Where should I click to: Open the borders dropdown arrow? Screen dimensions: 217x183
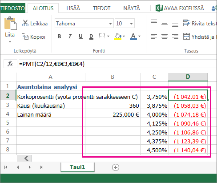pyautogui.click(x=108, y=36)
